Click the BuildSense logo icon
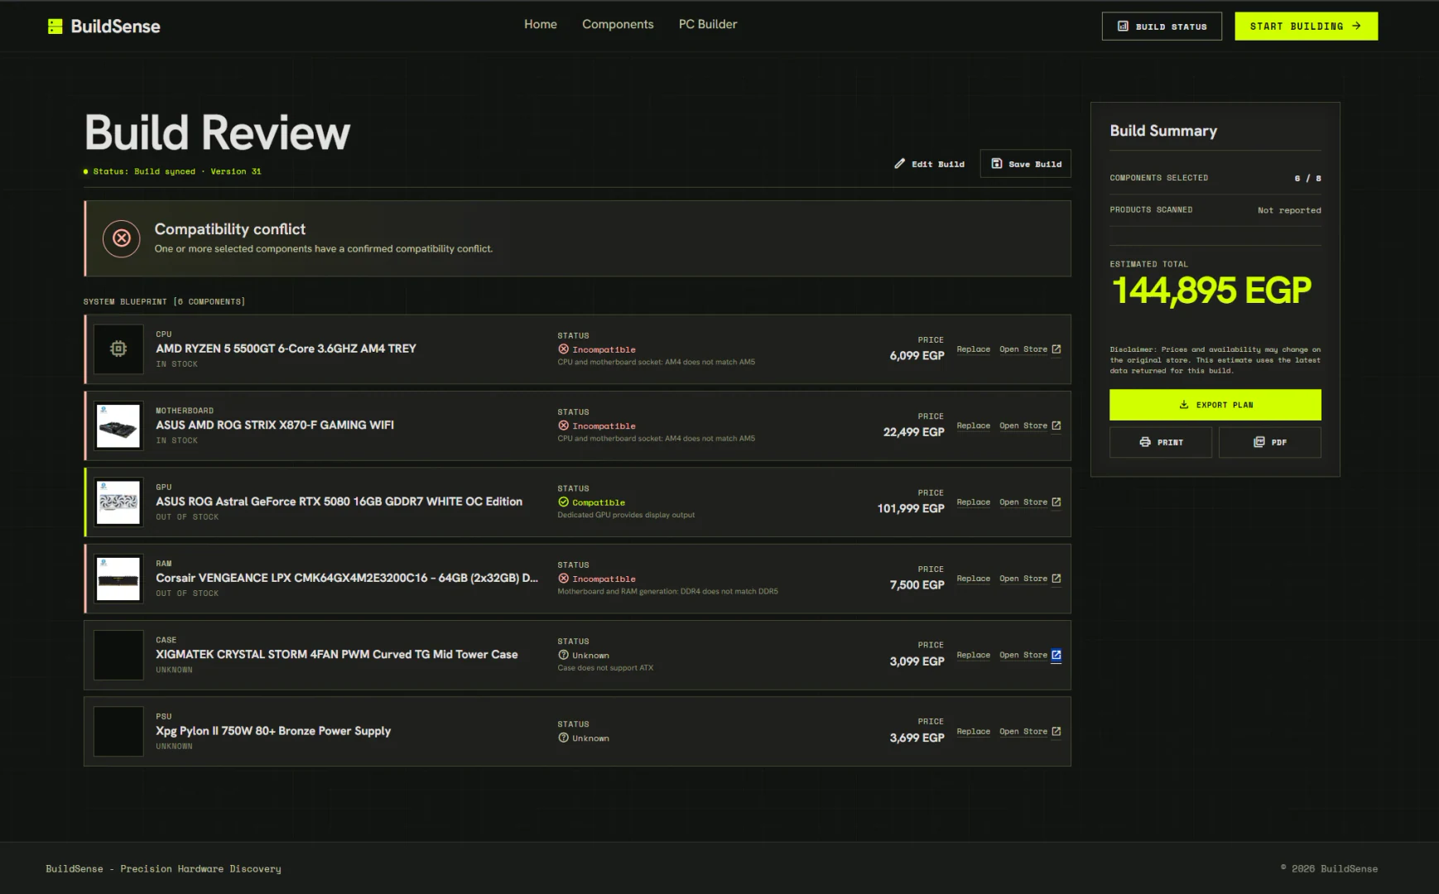The width and height of the screenshot is (1439, 894). [55, 26]
